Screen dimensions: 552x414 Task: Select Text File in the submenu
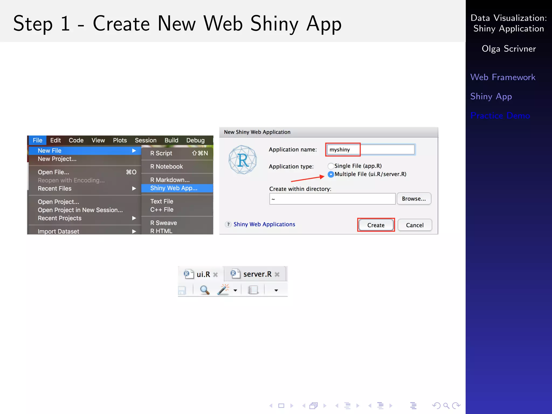[x=177, y=201]
